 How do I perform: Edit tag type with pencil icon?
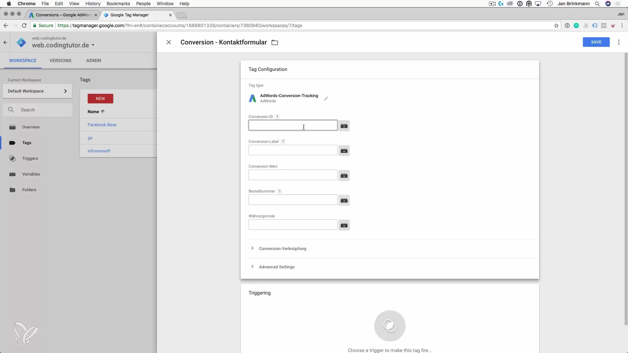click(x=326, y=98)
